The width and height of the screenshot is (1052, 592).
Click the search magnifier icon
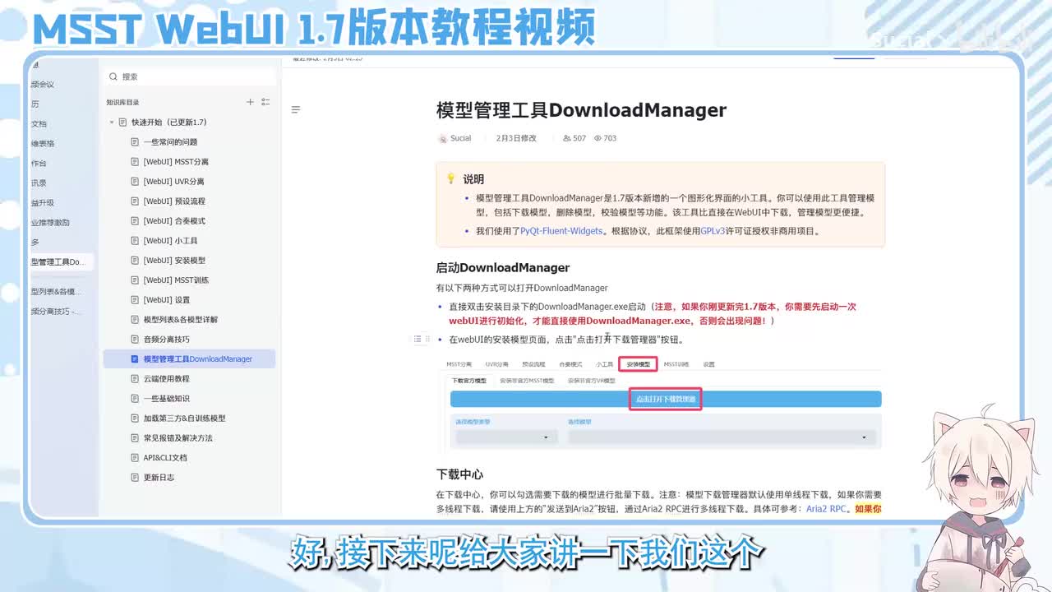point(113,76)
